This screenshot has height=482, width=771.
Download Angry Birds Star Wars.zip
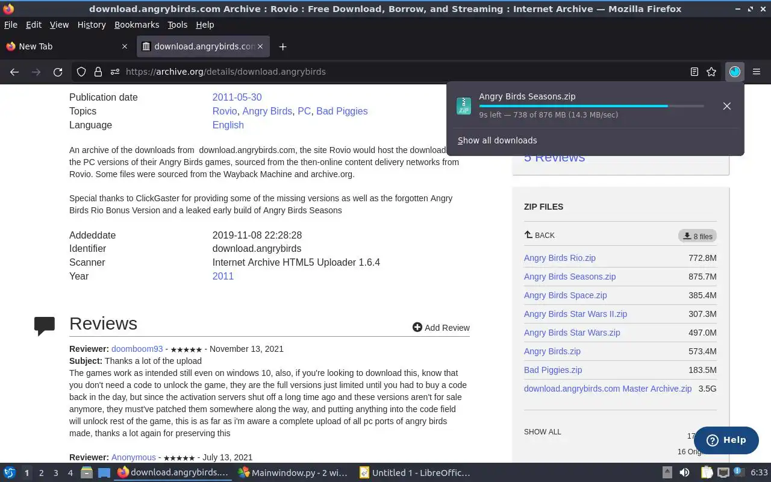click(572, 333)
